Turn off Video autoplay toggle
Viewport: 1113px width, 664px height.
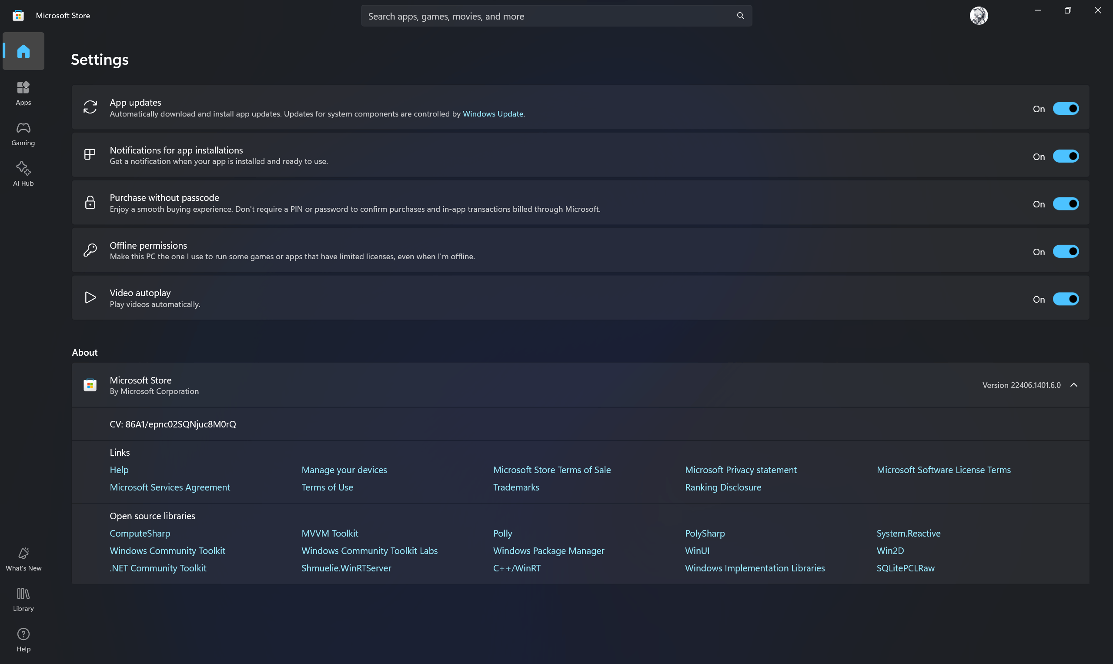pyautogui.click(x=1065, y=299)
